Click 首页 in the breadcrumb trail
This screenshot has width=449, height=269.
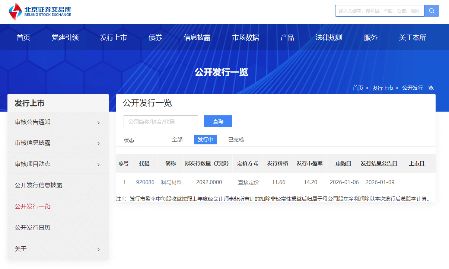click(358, 88)
